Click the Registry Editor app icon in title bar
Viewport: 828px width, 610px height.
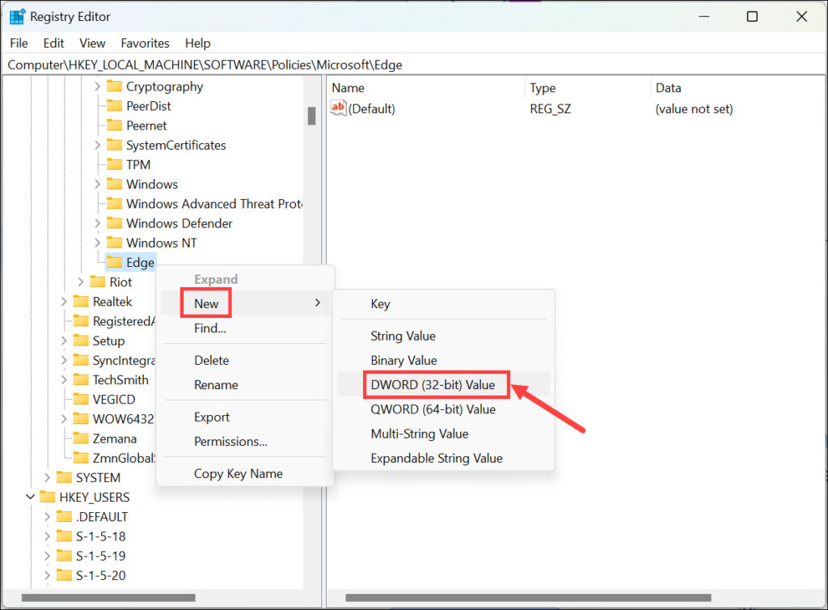[17, 17]
